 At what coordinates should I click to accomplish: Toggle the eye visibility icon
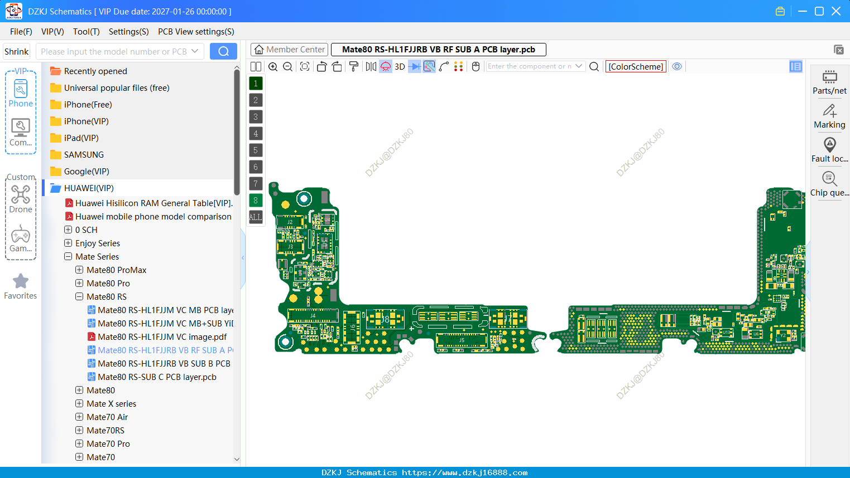(677, 66)
